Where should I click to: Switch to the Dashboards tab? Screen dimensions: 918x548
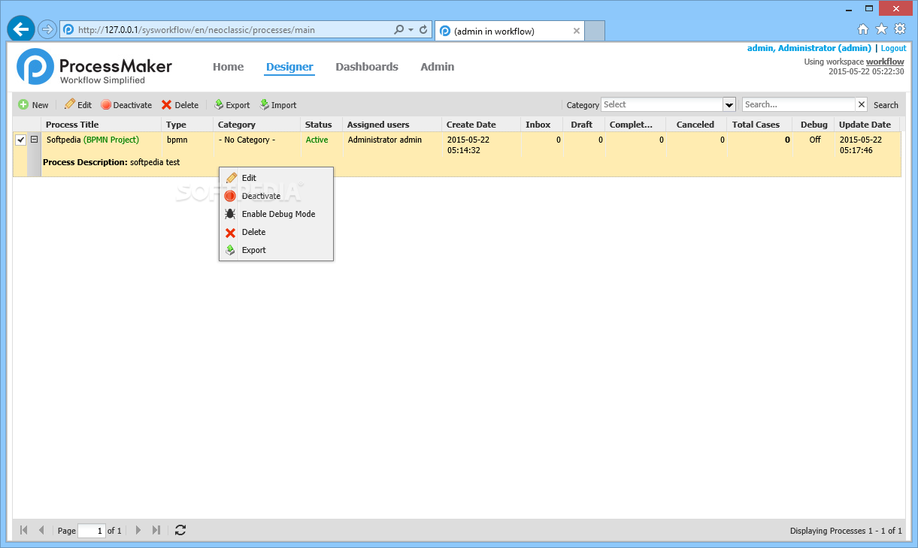pos(367,67)
